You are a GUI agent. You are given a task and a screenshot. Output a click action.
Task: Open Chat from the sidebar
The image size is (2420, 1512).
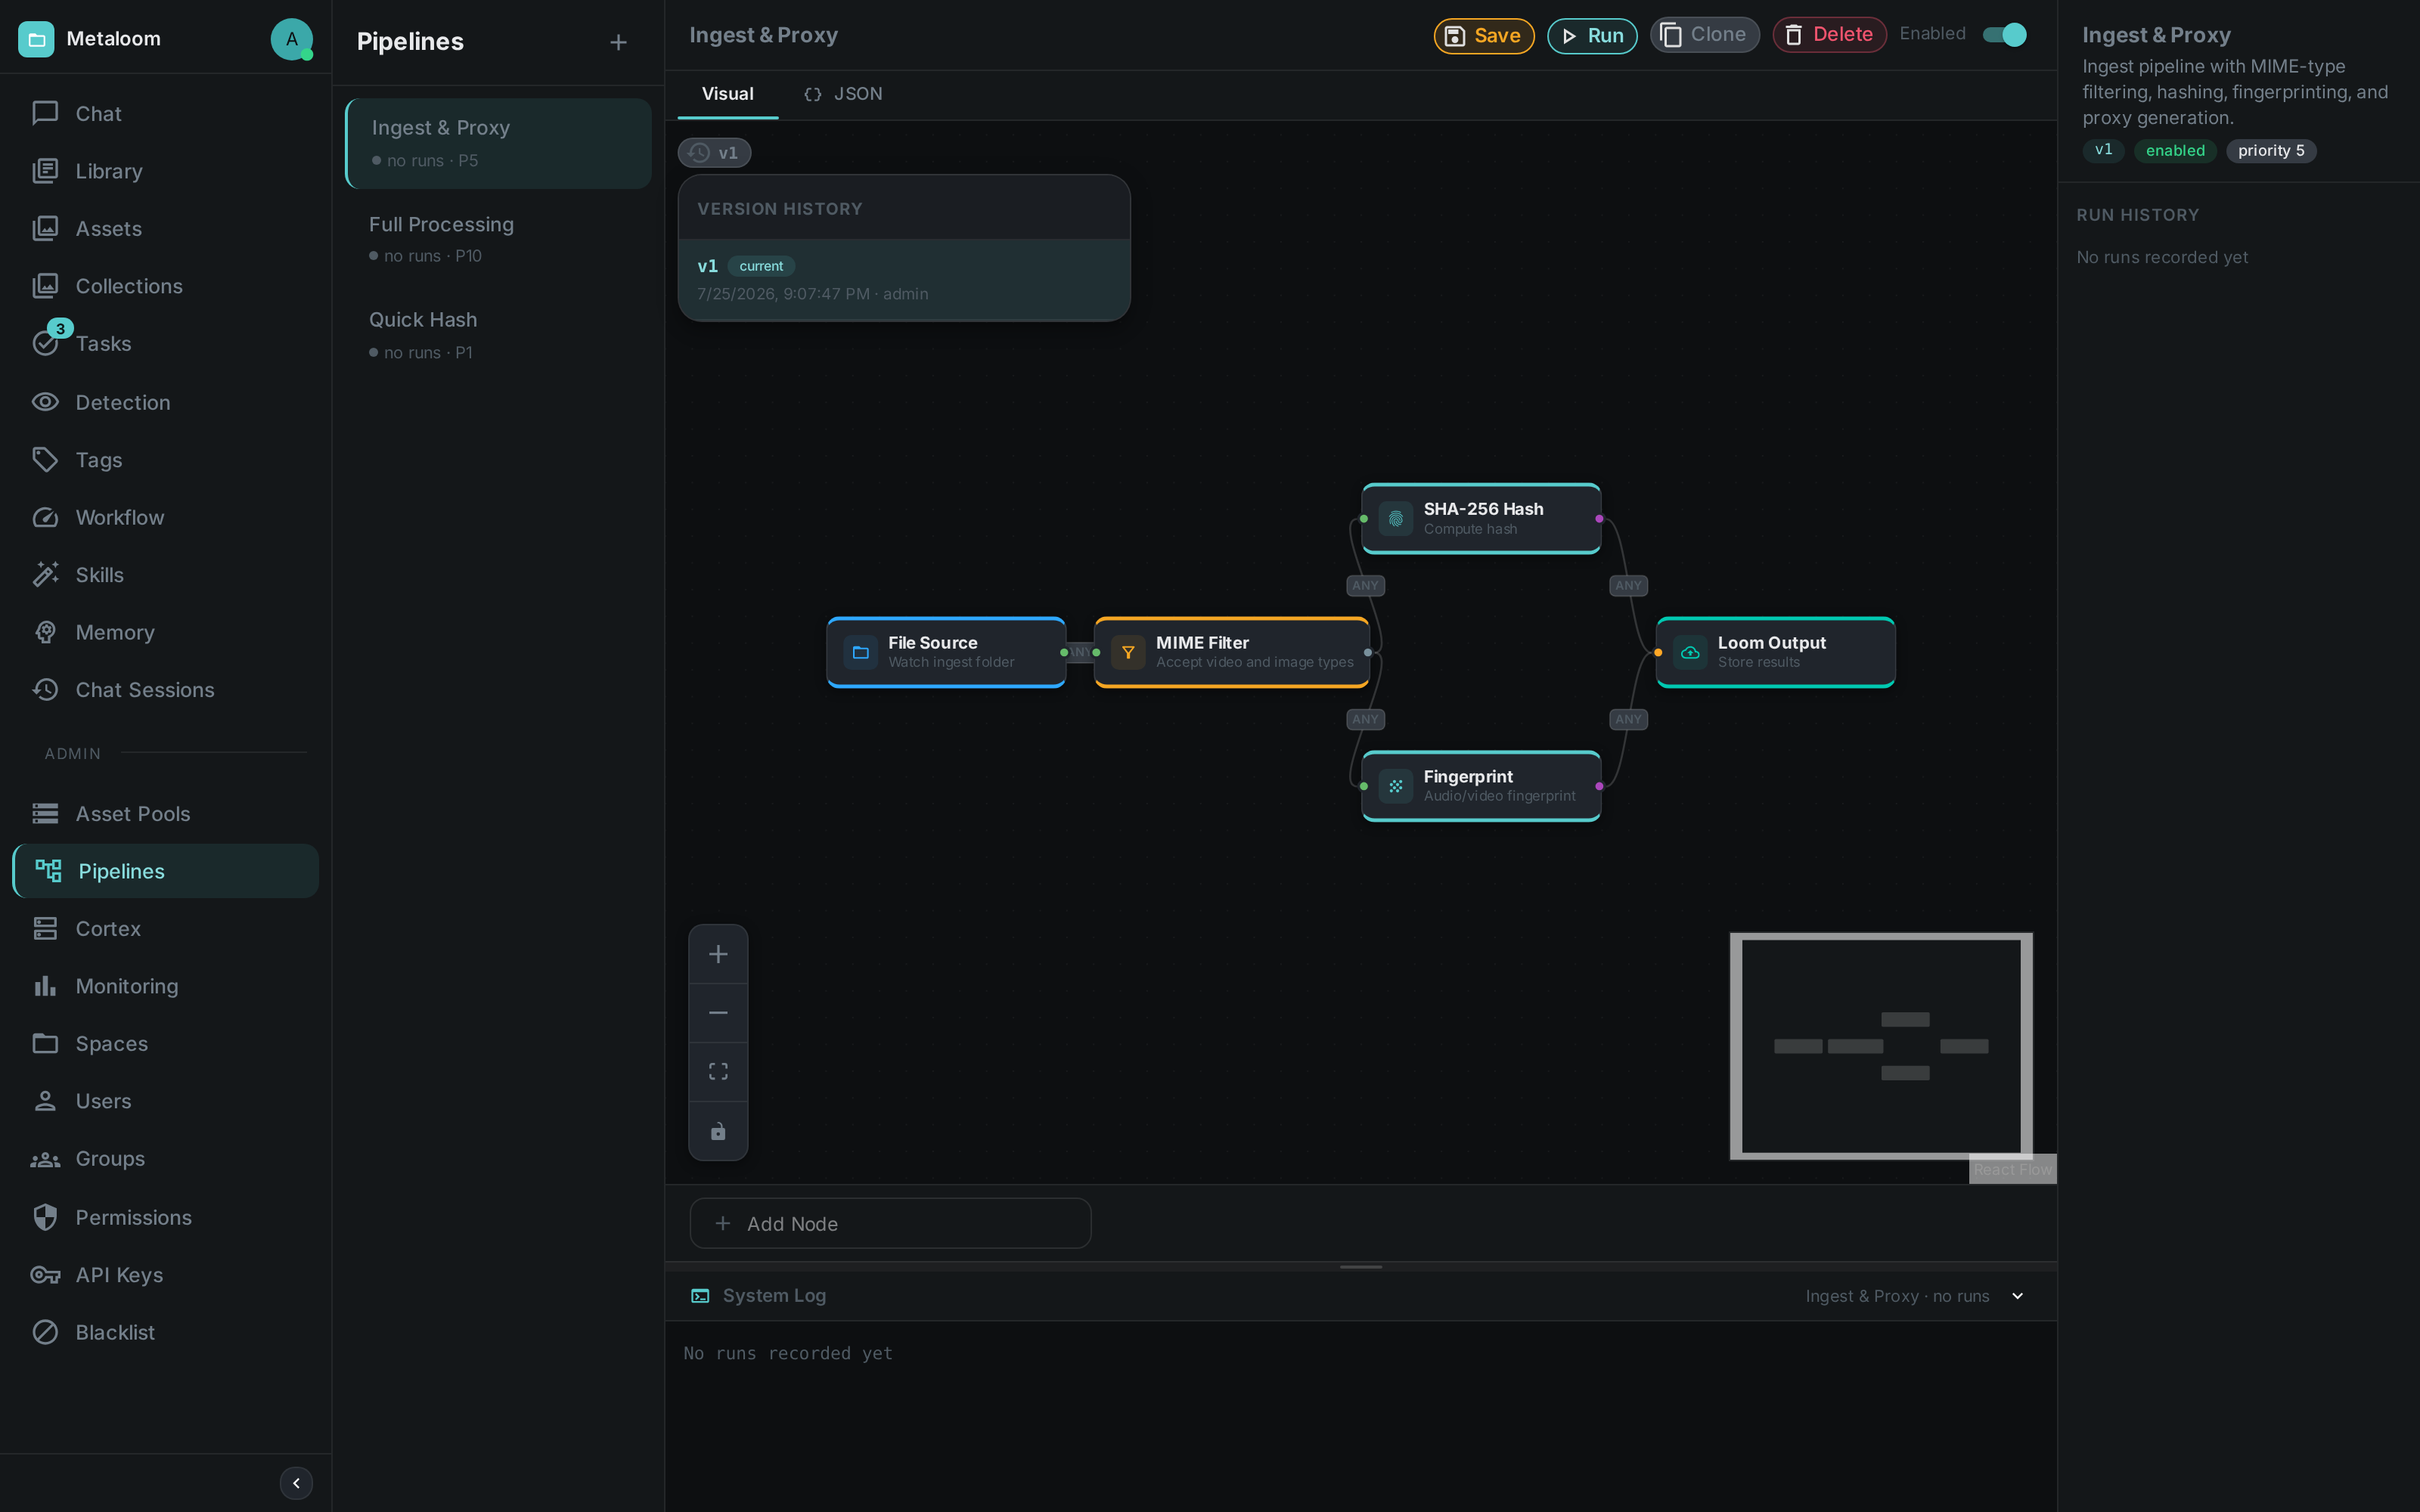[x=165, y=114]
